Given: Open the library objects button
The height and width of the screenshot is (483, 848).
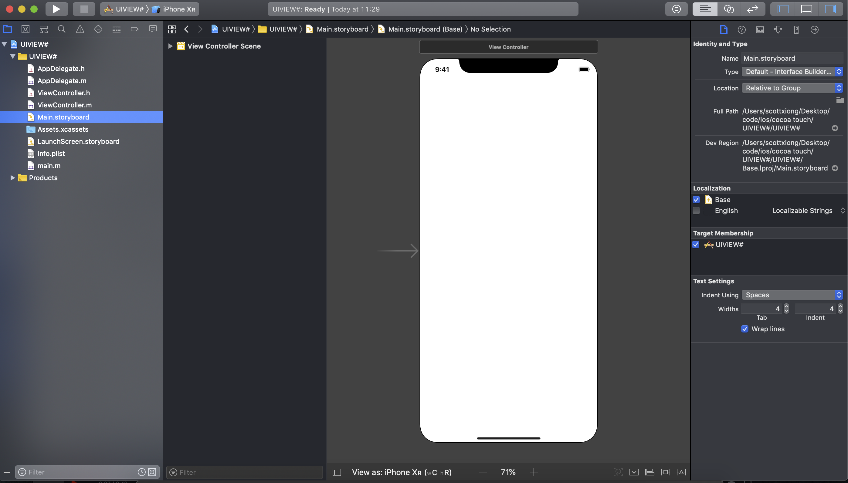Looking at the screenshot, I should pos(676,9).
